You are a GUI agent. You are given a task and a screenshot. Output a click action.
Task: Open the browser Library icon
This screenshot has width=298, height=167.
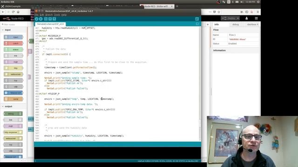click(242, 12)
